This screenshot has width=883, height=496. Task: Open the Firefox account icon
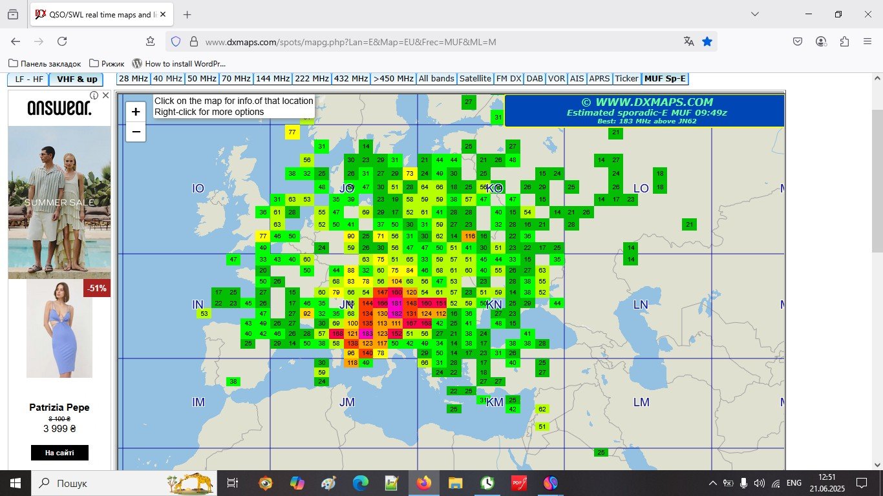pos(821,41)
